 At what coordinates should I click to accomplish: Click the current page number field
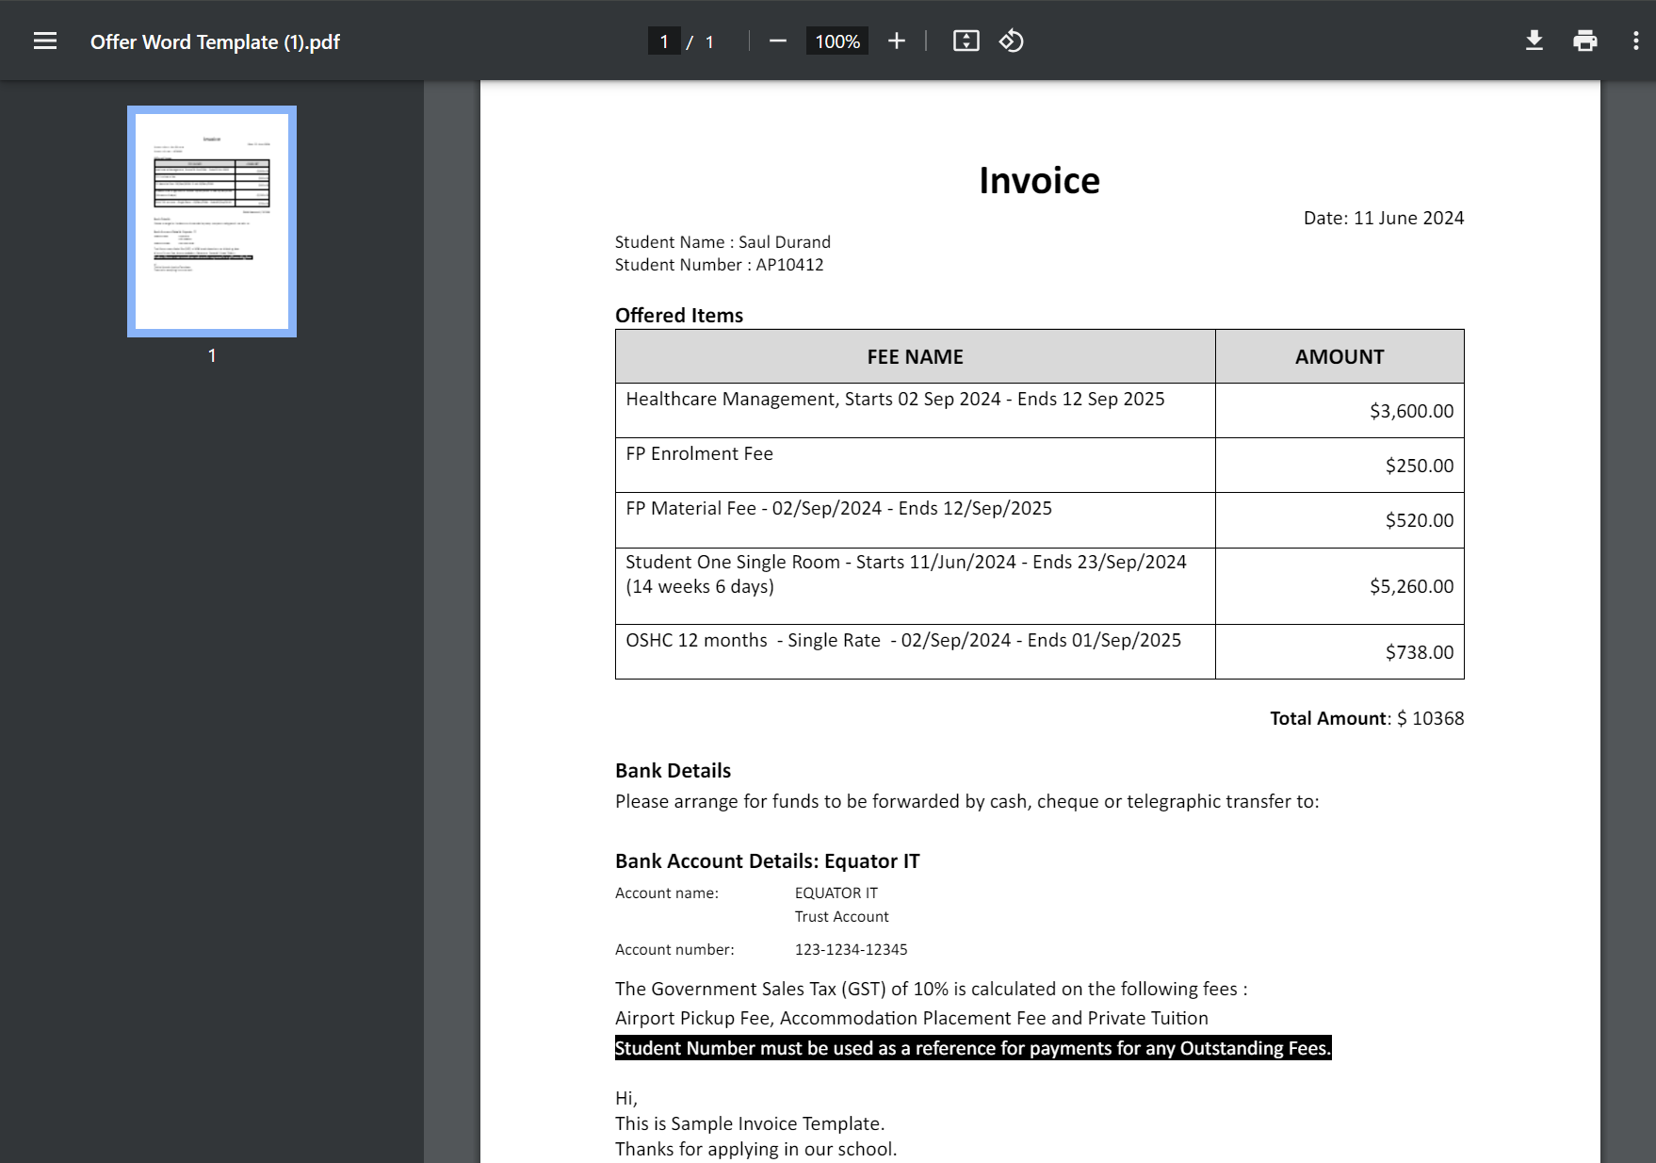pos(664,41)
